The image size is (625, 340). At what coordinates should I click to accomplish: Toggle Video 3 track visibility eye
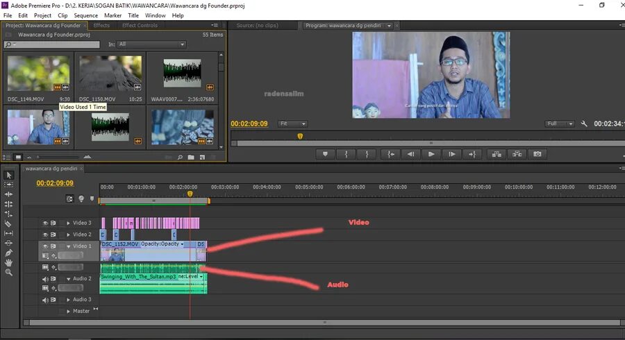45,223
